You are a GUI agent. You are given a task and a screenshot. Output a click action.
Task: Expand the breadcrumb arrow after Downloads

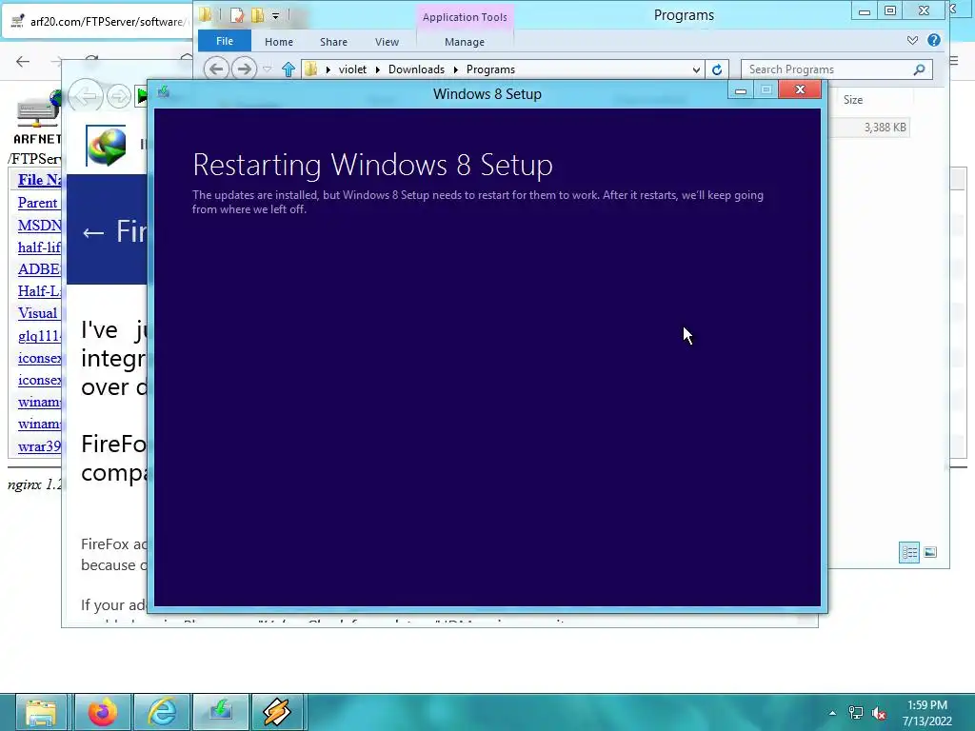pos(455,69)
